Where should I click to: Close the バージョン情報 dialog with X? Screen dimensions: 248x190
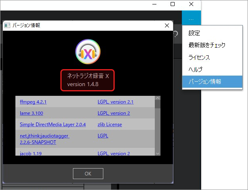tap(167, 25)
